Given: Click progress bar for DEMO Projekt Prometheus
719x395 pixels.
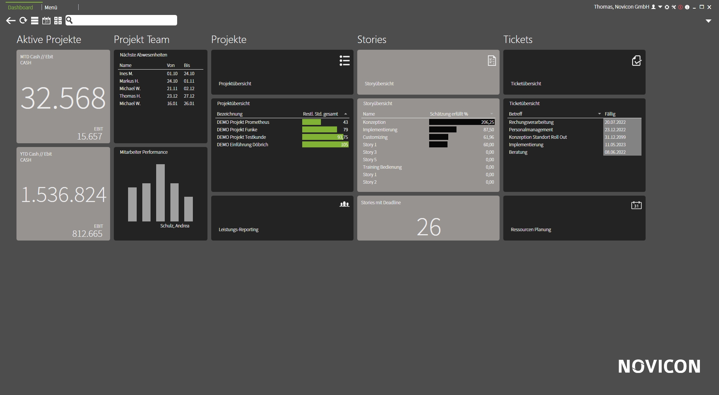Looking at the screenshot, I should tap(312, 122).
